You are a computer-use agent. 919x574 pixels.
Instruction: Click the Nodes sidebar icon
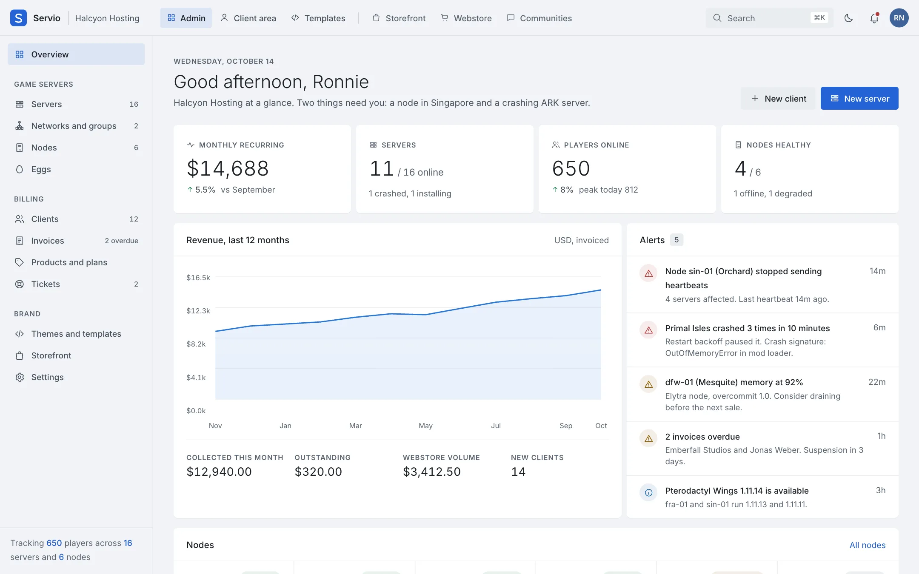20,148
